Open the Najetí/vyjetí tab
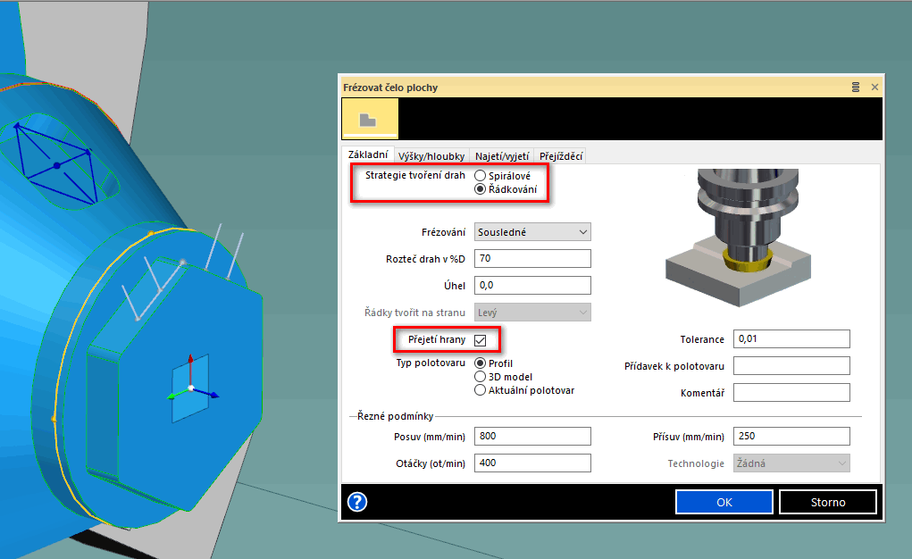 click(503, 156)
